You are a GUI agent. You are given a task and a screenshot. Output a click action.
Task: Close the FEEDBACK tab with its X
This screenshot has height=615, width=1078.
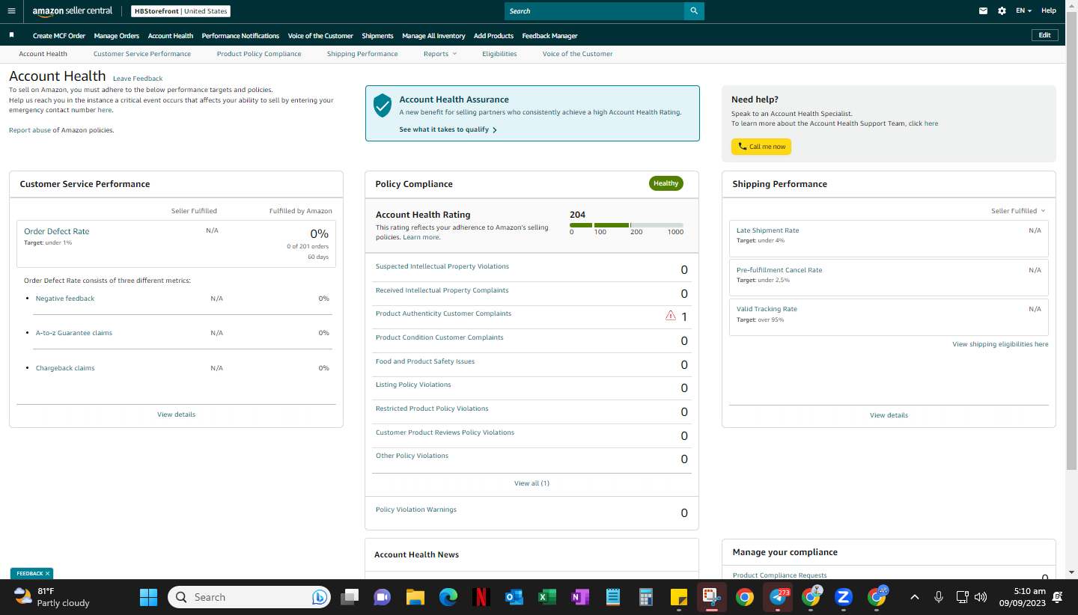[x=47, y=574]
